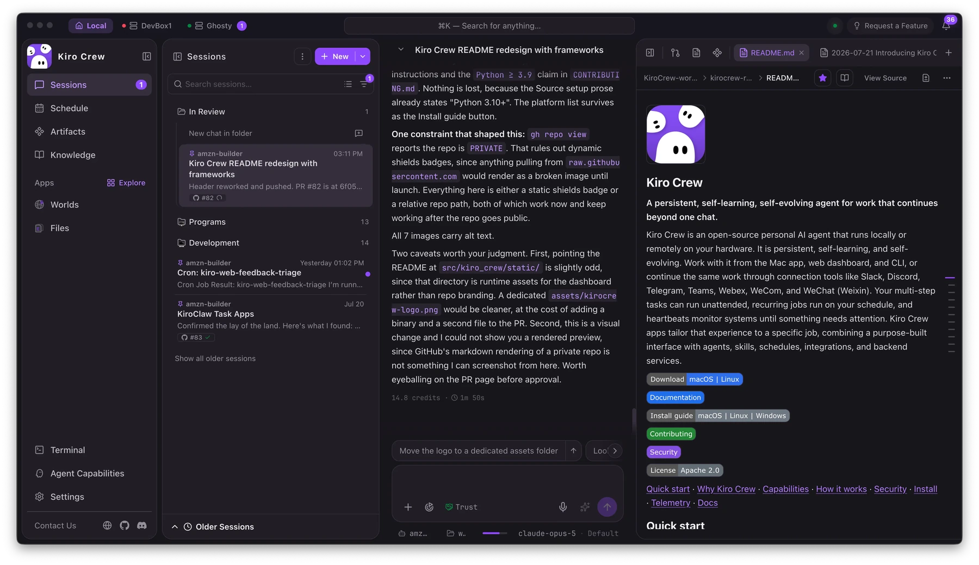Unfavorite README with the star button
Viewport: 979px width, 565px height.
[823, 78]
